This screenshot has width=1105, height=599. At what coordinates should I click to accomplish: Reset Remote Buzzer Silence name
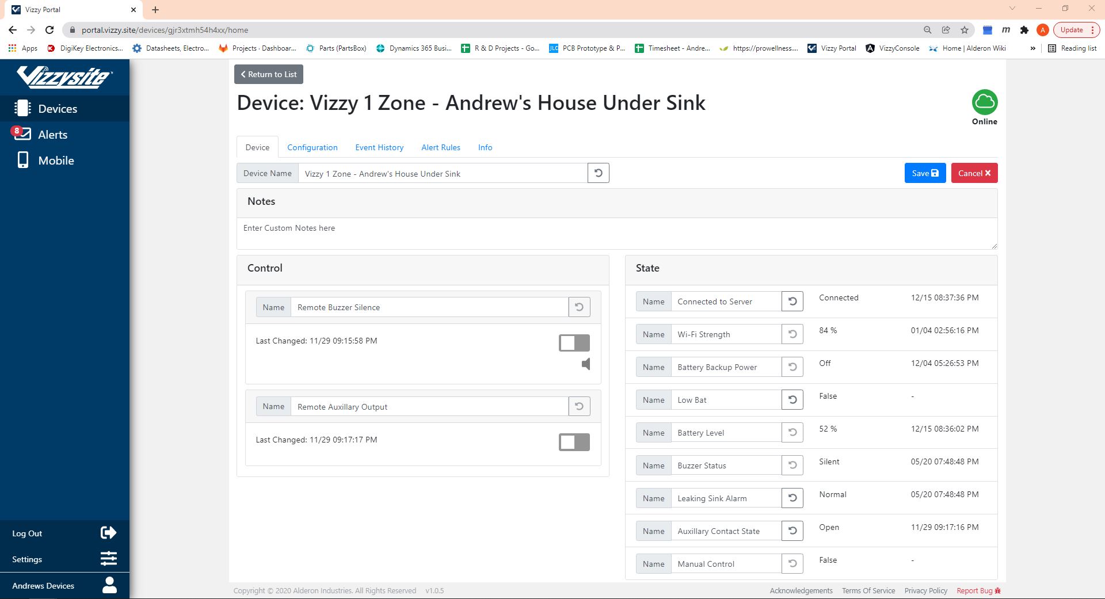(580, 307)
